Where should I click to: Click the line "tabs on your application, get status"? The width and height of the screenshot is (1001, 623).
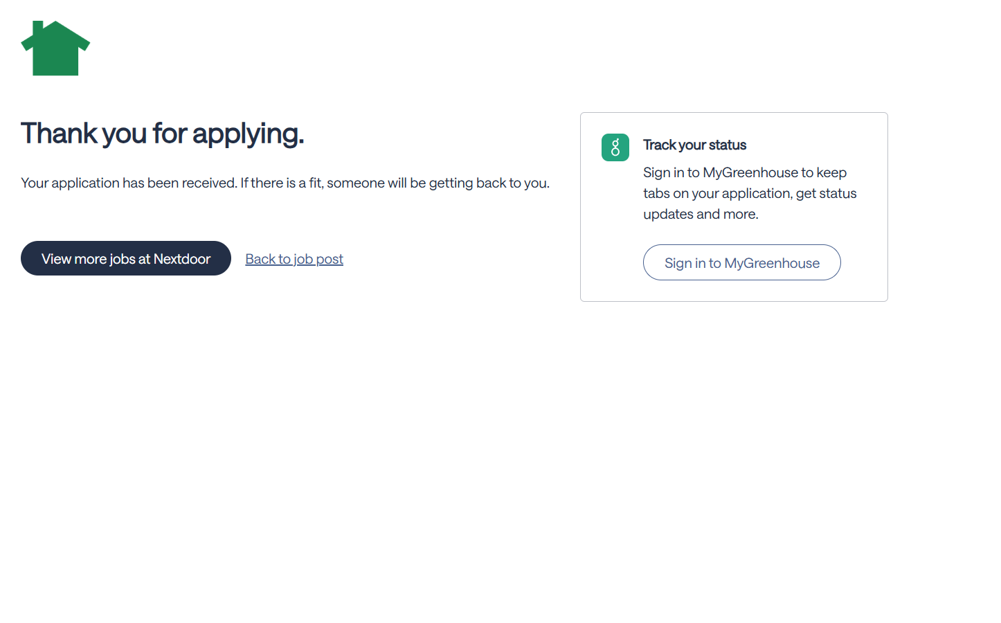[750, 193]
